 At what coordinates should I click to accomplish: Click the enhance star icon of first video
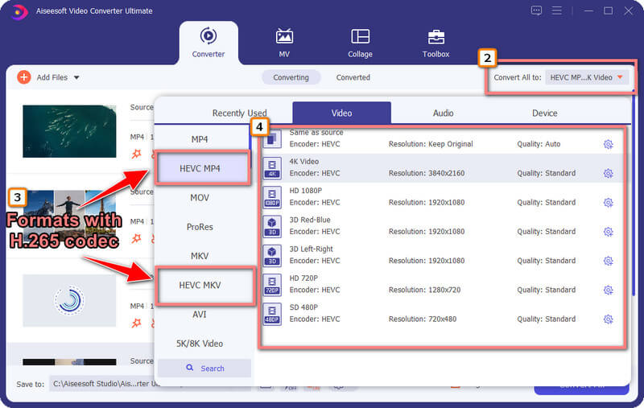coord(136,154)
